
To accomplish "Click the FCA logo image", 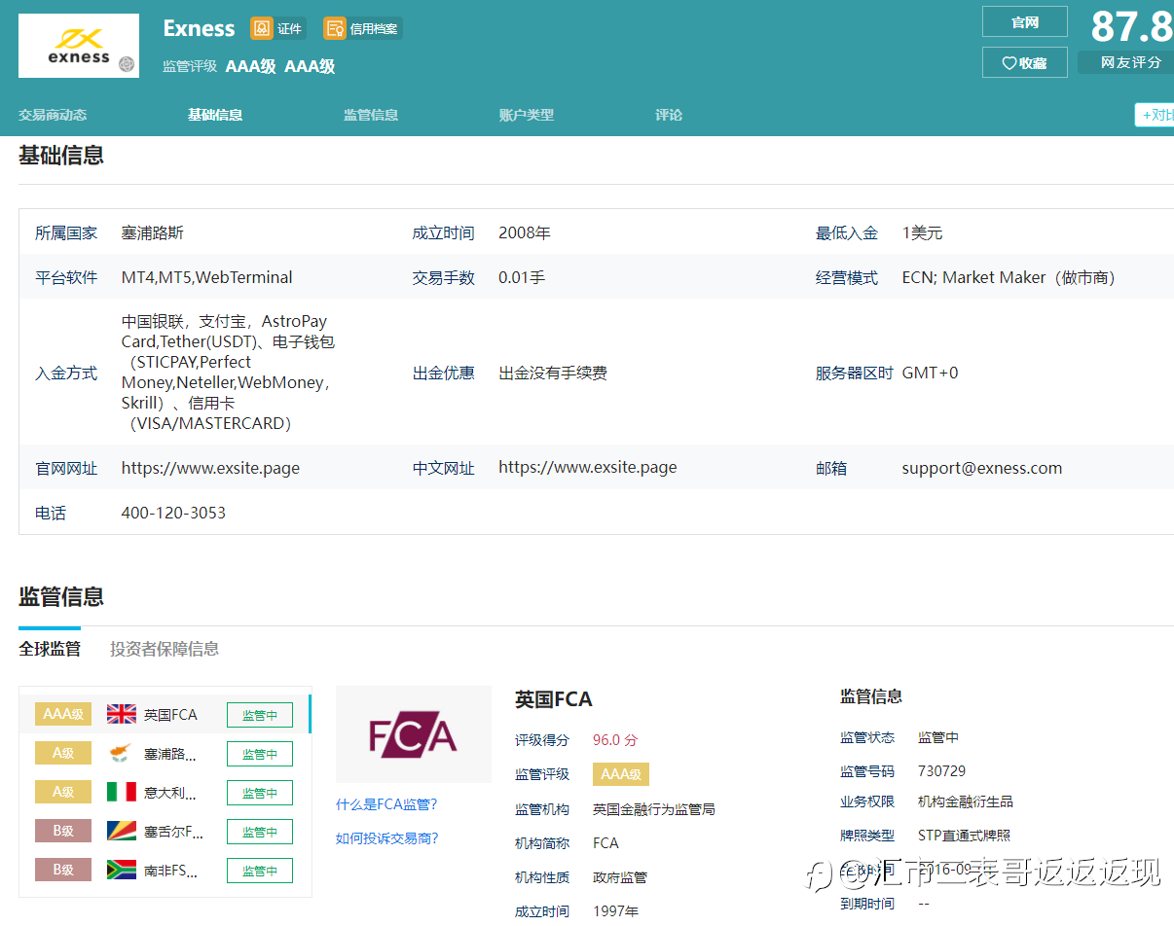I will click(414, 734).
